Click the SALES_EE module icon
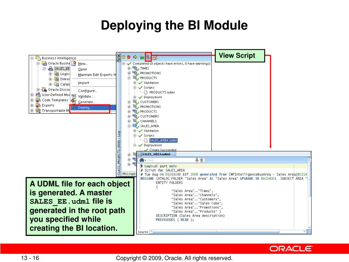This screenshot has height=262, width=349. pyautogui.click(x=51, y=68)
